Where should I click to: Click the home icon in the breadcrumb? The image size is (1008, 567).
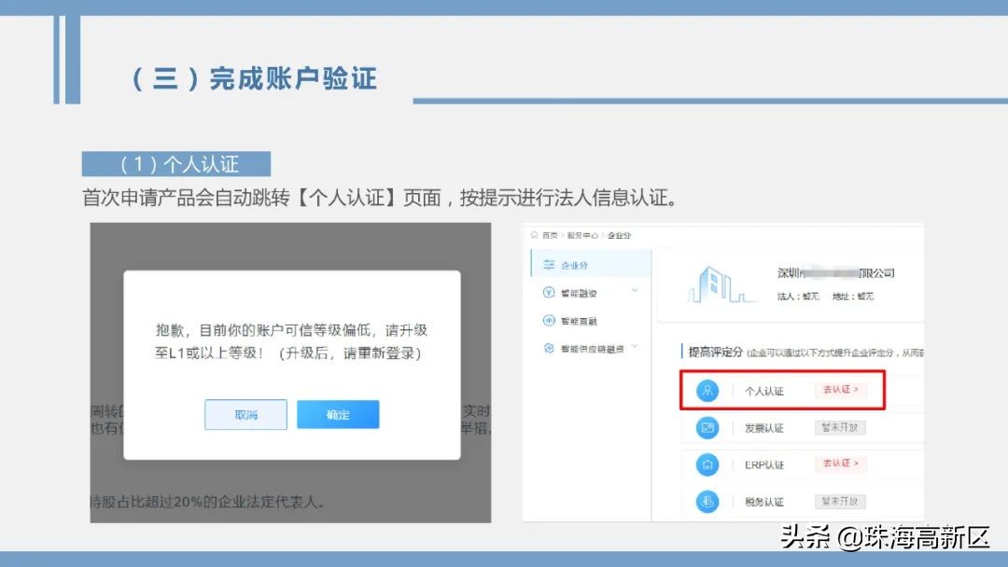coord(533,235)
